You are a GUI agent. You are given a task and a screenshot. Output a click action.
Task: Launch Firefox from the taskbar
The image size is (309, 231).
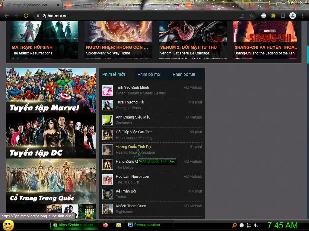pyautogui.click(x=105, y=225)
